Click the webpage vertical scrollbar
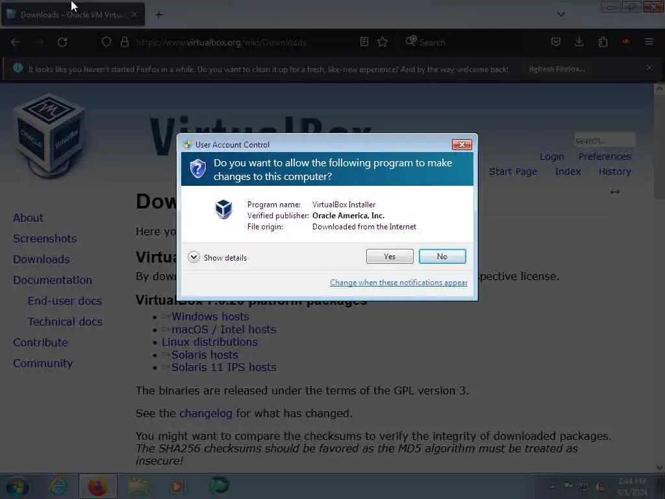This screenshot has height=499, width=665. coord(659,277)
